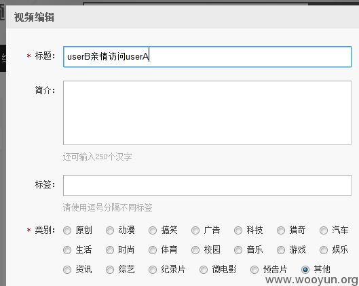
Task: Choose the 纪录片 category option
Action: coord(153,270)
